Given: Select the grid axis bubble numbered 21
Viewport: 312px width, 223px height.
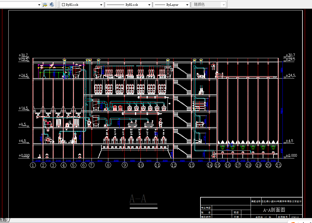Looking at the screenshot, I should tap(278, 165).
